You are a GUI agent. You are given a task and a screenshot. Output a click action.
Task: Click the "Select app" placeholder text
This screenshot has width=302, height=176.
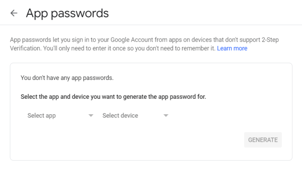click(42, 116)
